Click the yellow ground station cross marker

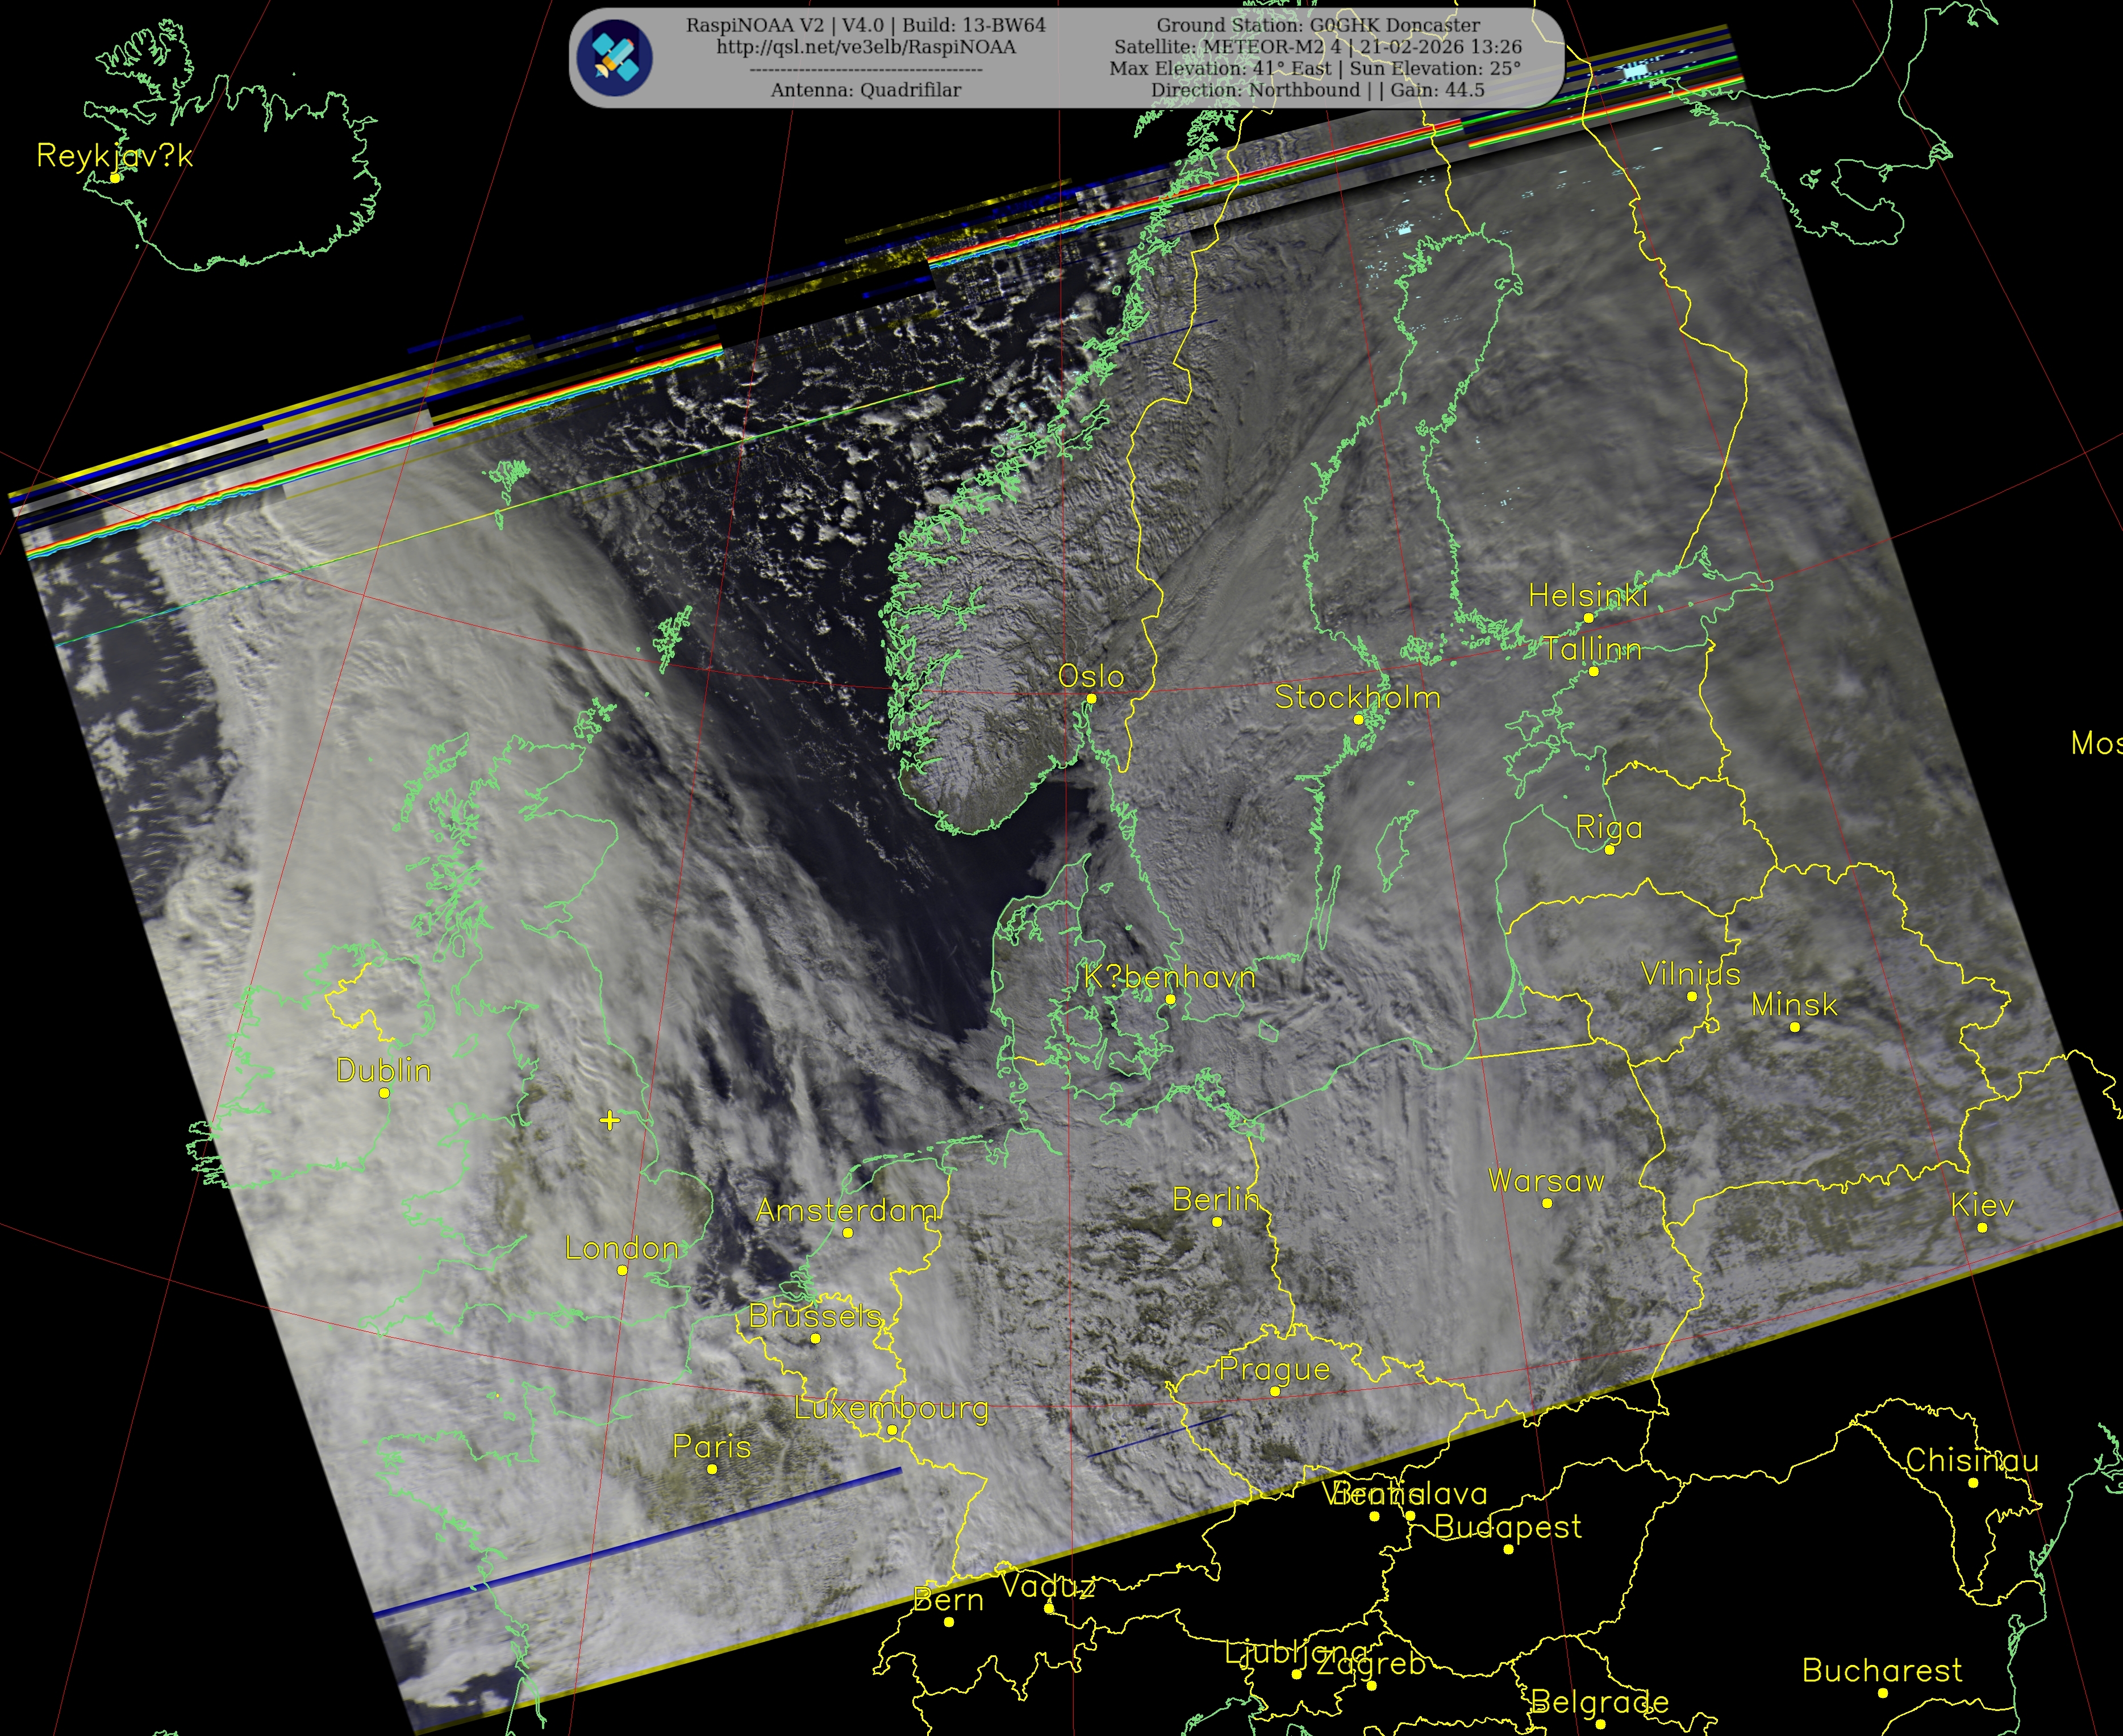(610, 1120)
